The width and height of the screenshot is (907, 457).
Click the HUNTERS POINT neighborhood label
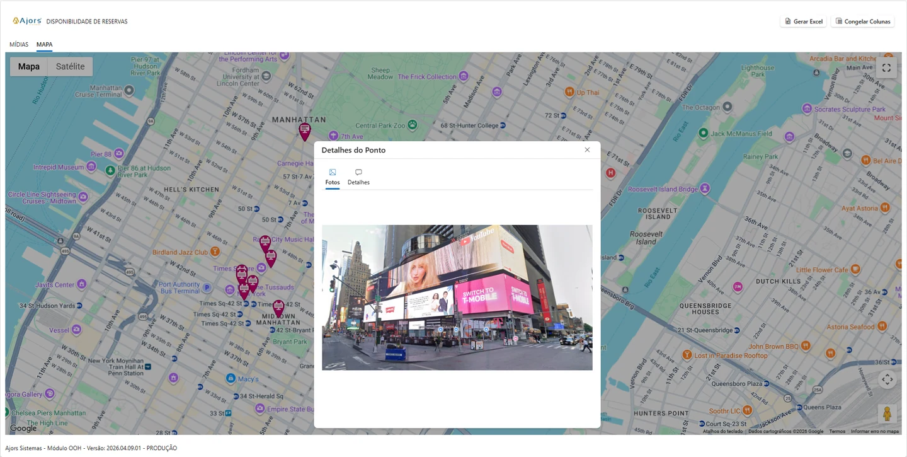click(661, 414)
